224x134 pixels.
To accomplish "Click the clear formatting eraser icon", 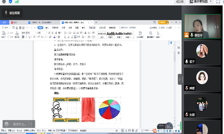I will [x=56, y=33].
